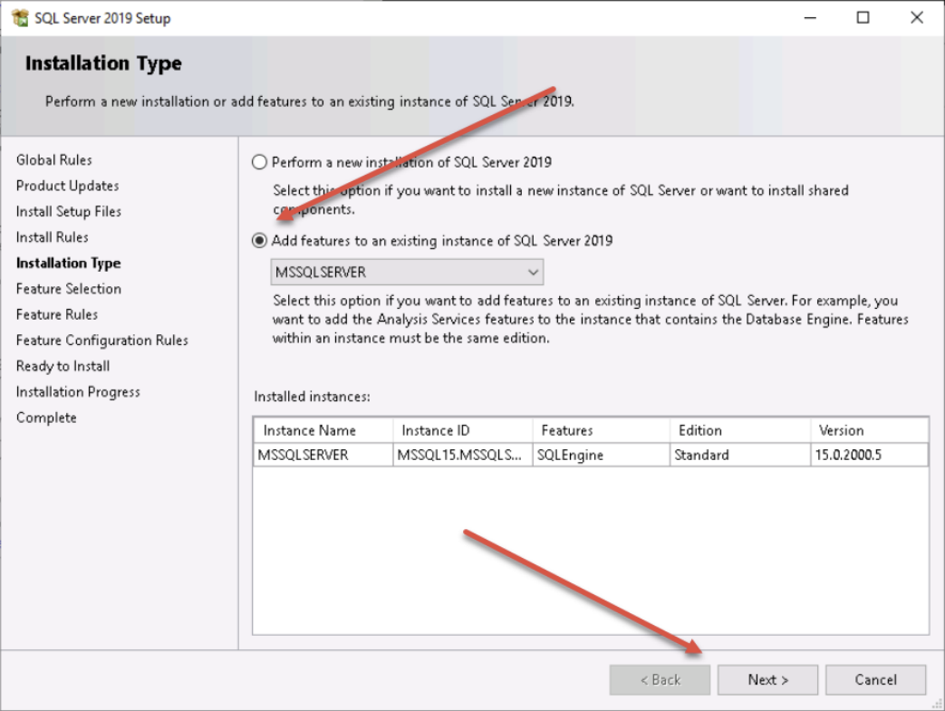The width and height of the screenshot is (945, 711).
Task: Maximize the SQL Server 2019 Setup window
Action: [x=863, y=18]
